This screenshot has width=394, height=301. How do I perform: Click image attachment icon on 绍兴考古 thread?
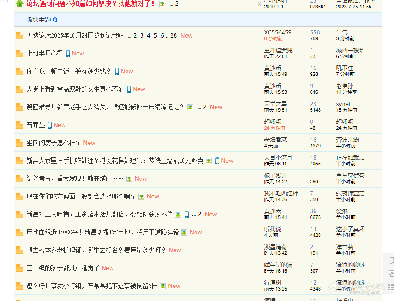[129, 179]
